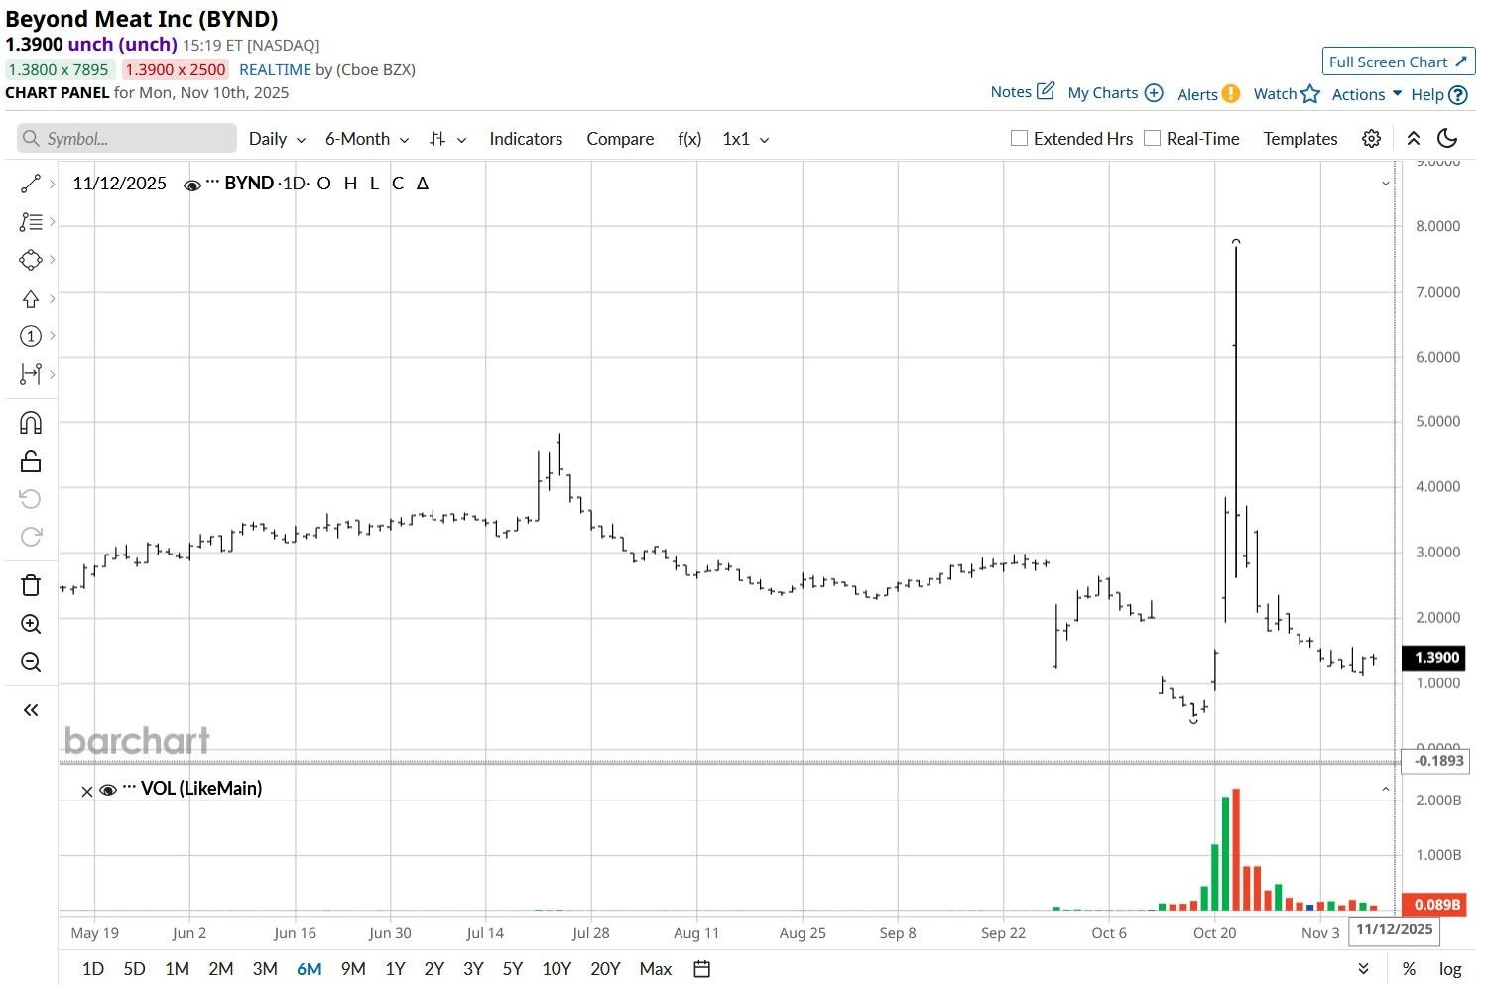The height and width of the screenshot is (986, 1486).
Task: Focus the Symbol search field
Action: 127,139
